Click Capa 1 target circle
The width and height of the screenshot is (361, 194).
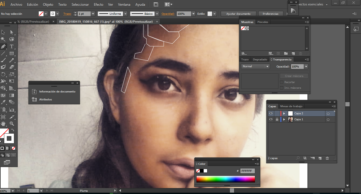coord(328,120)
